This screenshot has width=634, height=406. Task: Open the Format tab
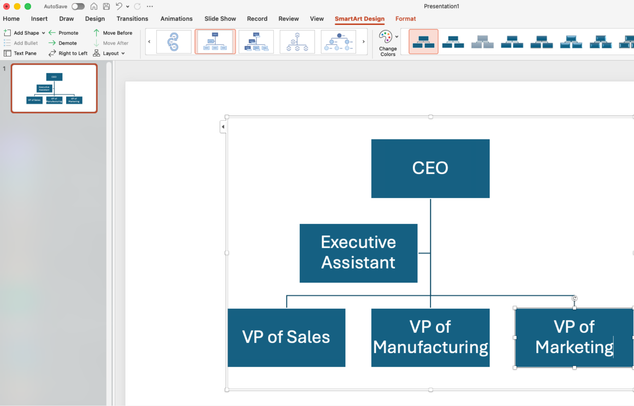click(405, 19)
